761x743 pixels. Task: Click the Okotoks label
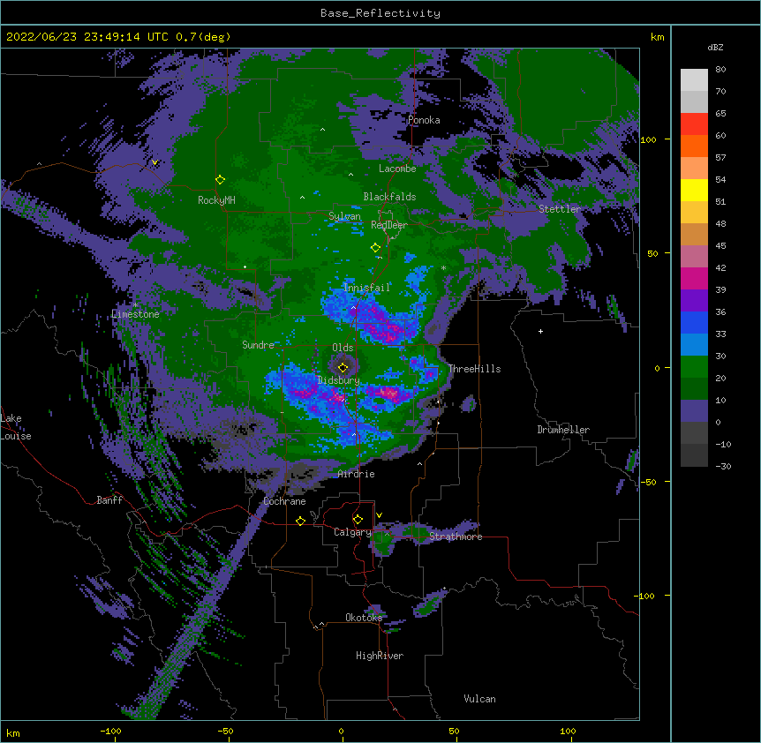(x=364, y=618)
